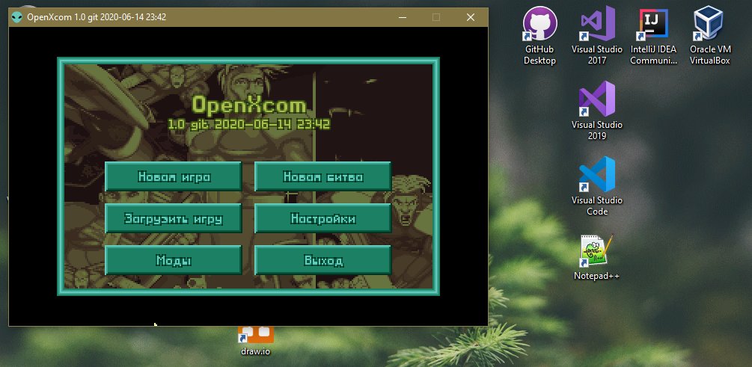This screenshot has width=752, height=367.
Task: Click the version text 1.0 git 2020-06-14 23:42 in menu
Action: tap(249, 124)
